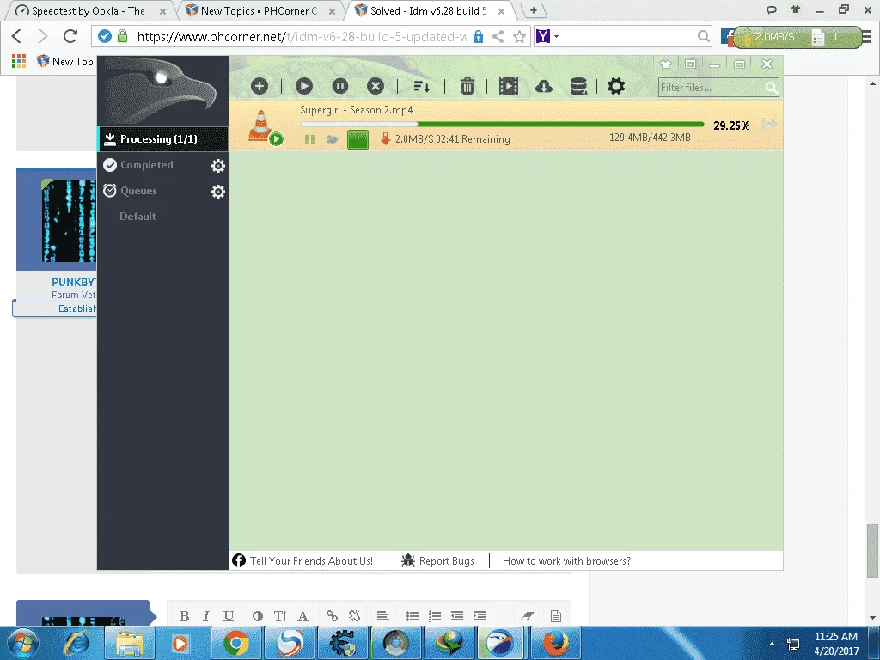This screenshot has width=880, height=660.
Task: Open text alignment option in editor
Action: (382, 616)
